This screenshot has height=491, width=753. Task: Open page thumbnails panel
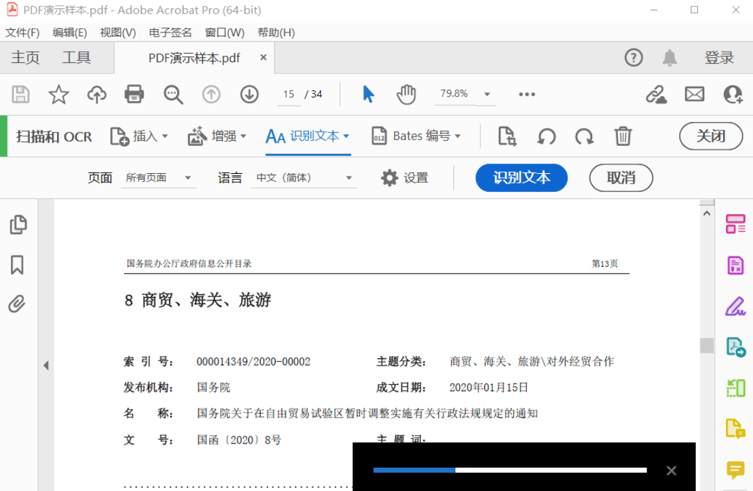pyautogui.click(x=18, y=224)
